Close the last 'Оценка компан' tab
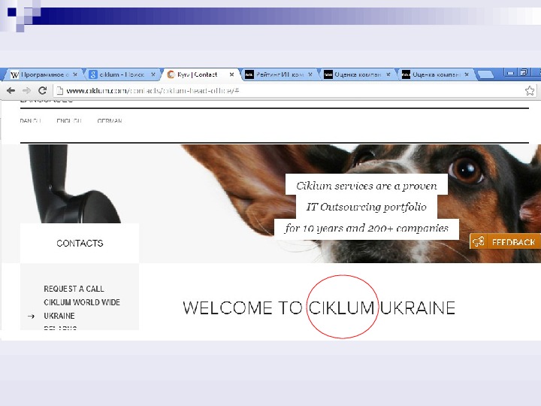This screenshot has height=406, width=541. 467,74
